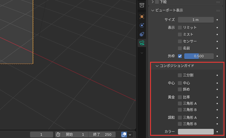Collapse the コンポジションガイド subpanel

[157, 66]
